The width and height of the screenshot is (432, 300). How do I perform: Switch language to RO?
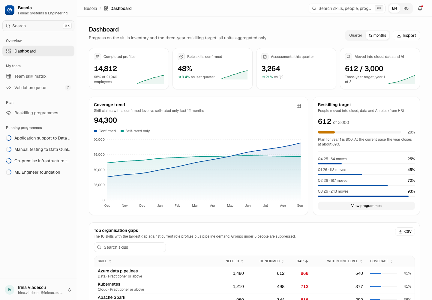click(x=406, y=8)
